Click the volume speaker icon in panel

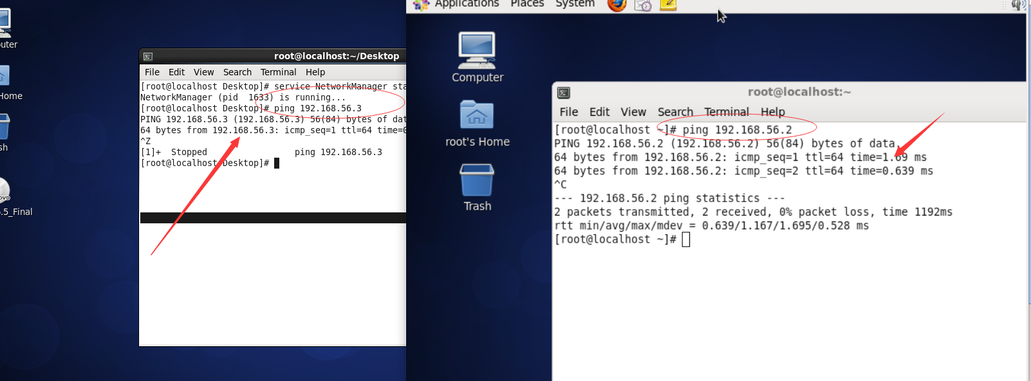click(x=1018, y=5)
